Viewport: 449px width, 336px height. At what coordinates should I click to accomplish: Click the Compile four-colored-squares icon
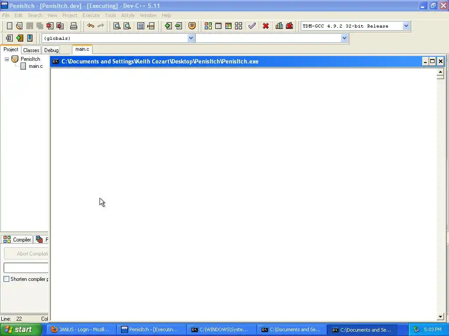[208, 26]
